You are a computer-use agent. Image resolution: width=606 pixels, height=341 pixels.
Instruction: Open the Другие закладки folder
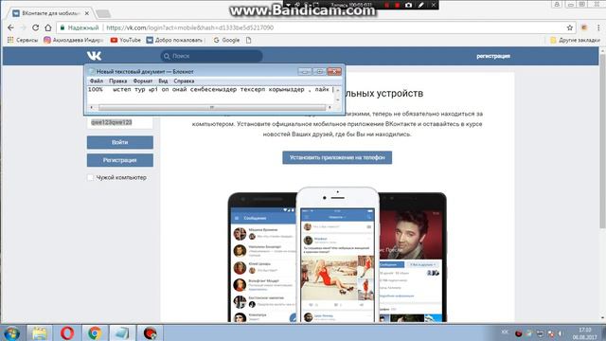click(x=575, y=40)
